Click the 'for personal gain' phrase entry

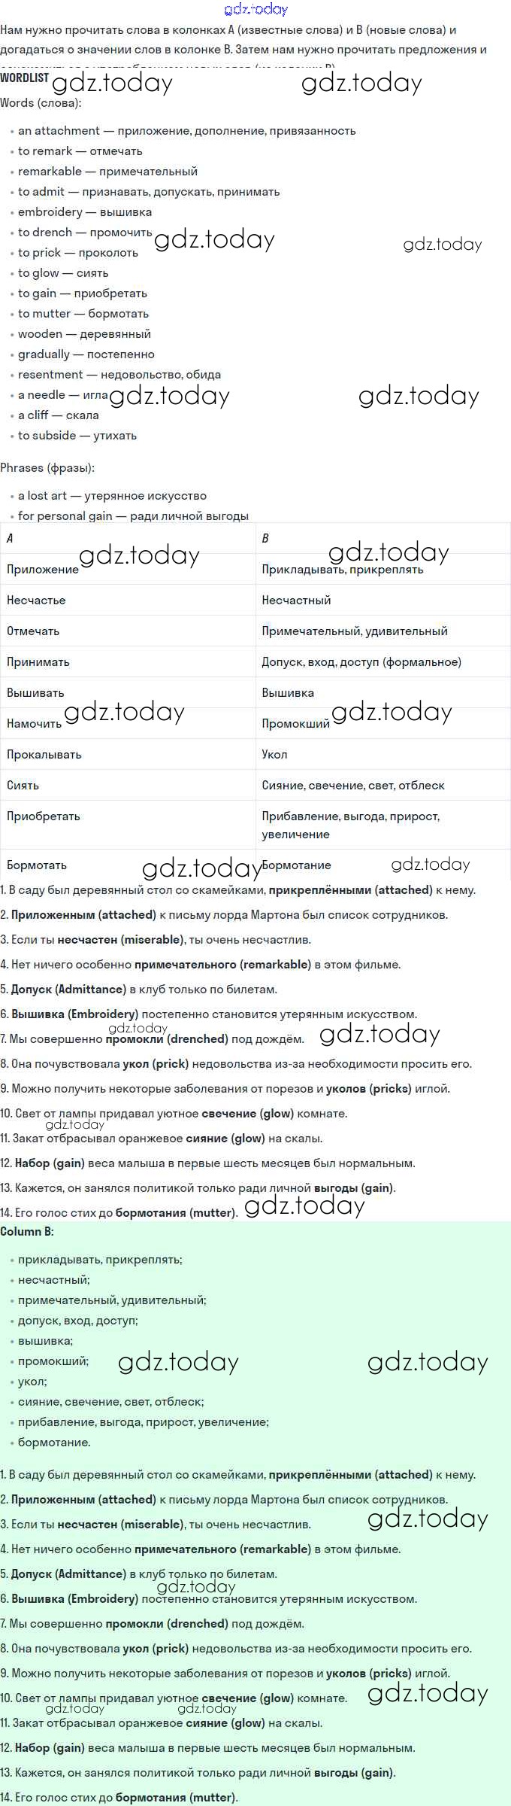click(133, 516)
